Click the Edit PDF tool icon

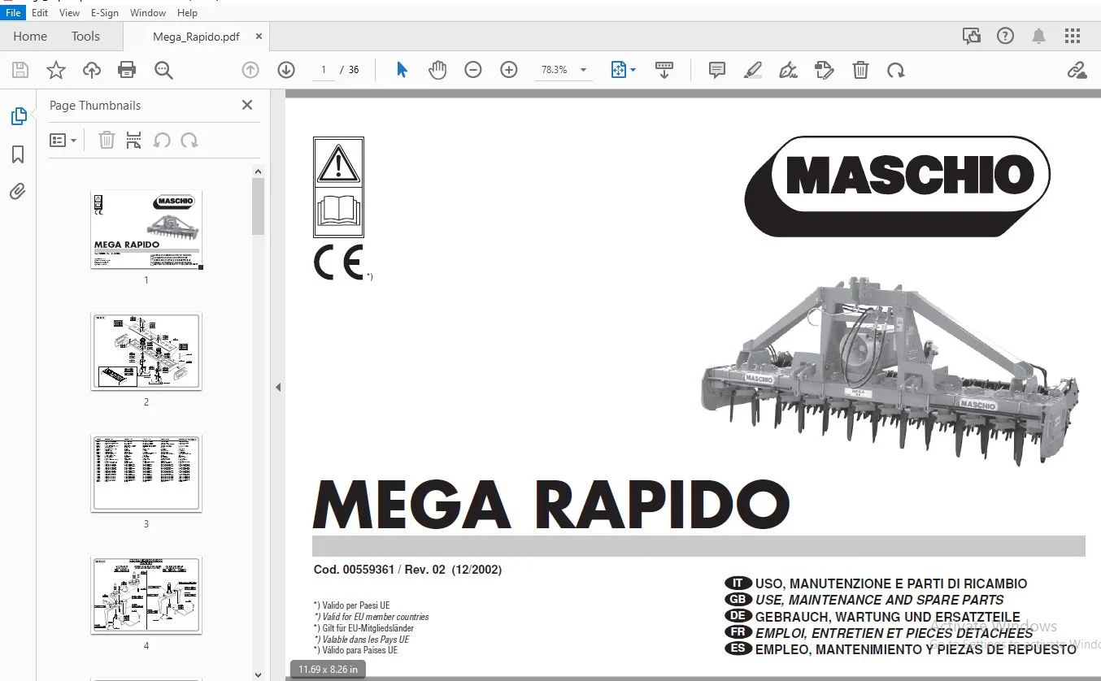(x=824, y=71)
